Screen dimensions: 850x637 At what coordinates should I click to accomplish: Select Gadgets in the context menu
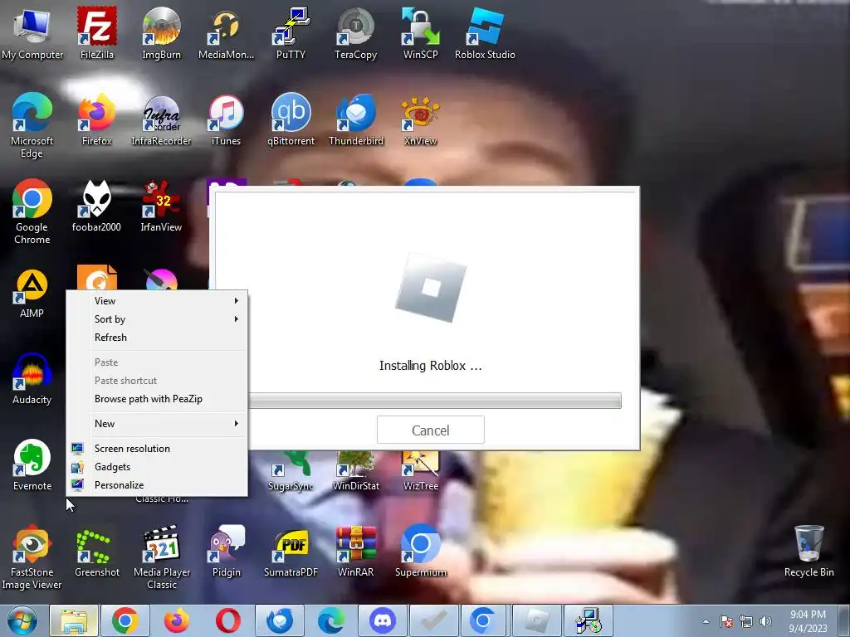coord(157,467)
